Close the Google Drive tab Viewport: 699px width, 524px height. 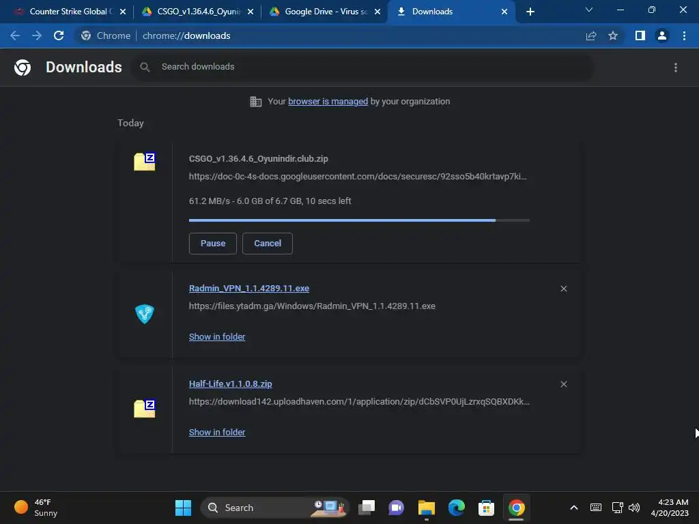(377, 12)
